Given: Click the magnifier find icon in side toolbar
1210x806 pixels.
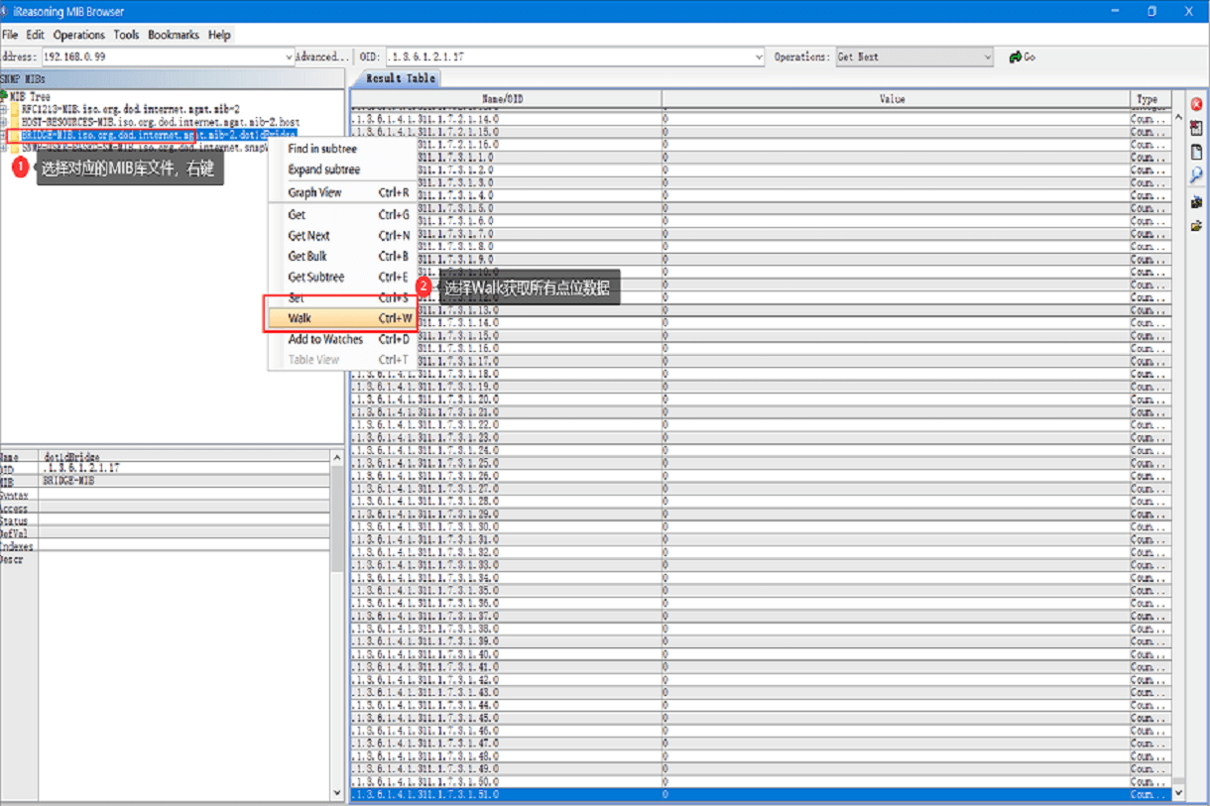Looking at the screenshot, I should [1196, 175].
